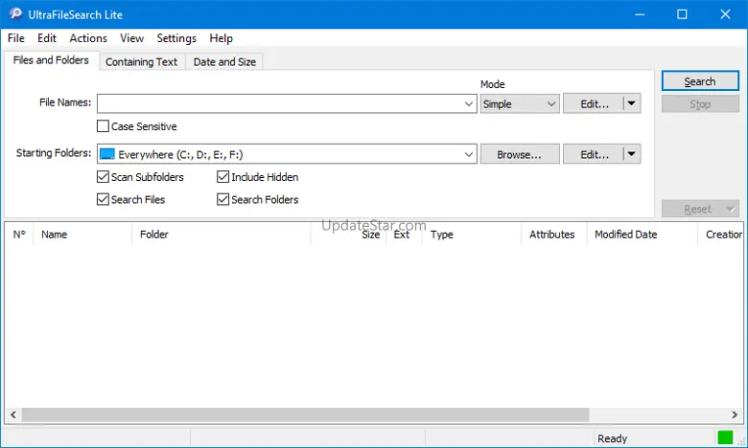Click the green status indicator square
This screenshot has width=748, height=448.
(725, 437)
